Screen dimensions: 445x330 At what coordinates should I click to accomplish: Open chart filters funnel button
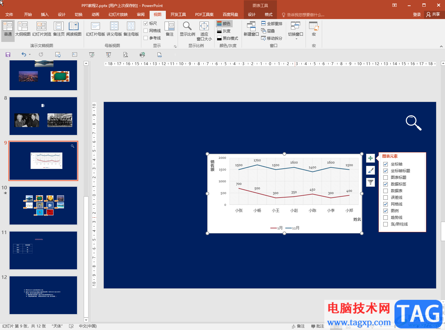(371, 182)
